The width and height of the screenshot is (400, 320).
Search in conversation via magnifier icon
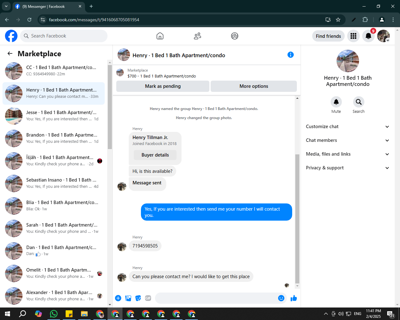(359, 102)
